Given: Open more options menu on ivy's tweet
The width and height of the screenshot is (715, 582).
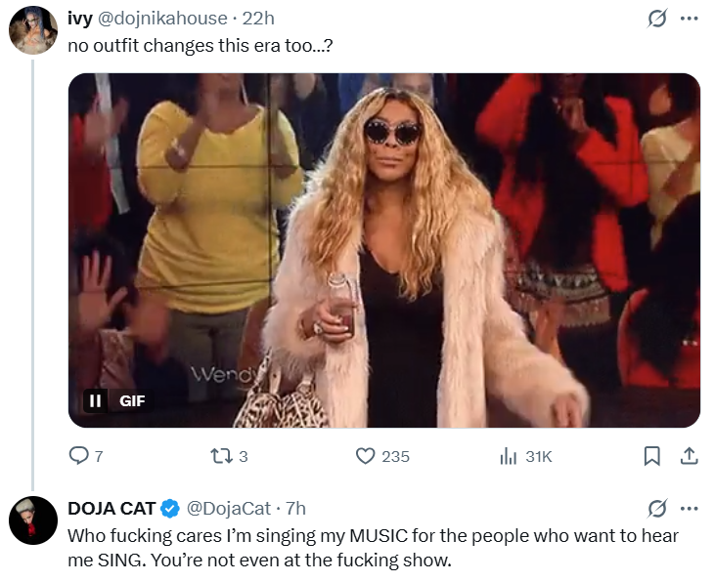Looking at the screenshot, I should (x=689, y=19).
